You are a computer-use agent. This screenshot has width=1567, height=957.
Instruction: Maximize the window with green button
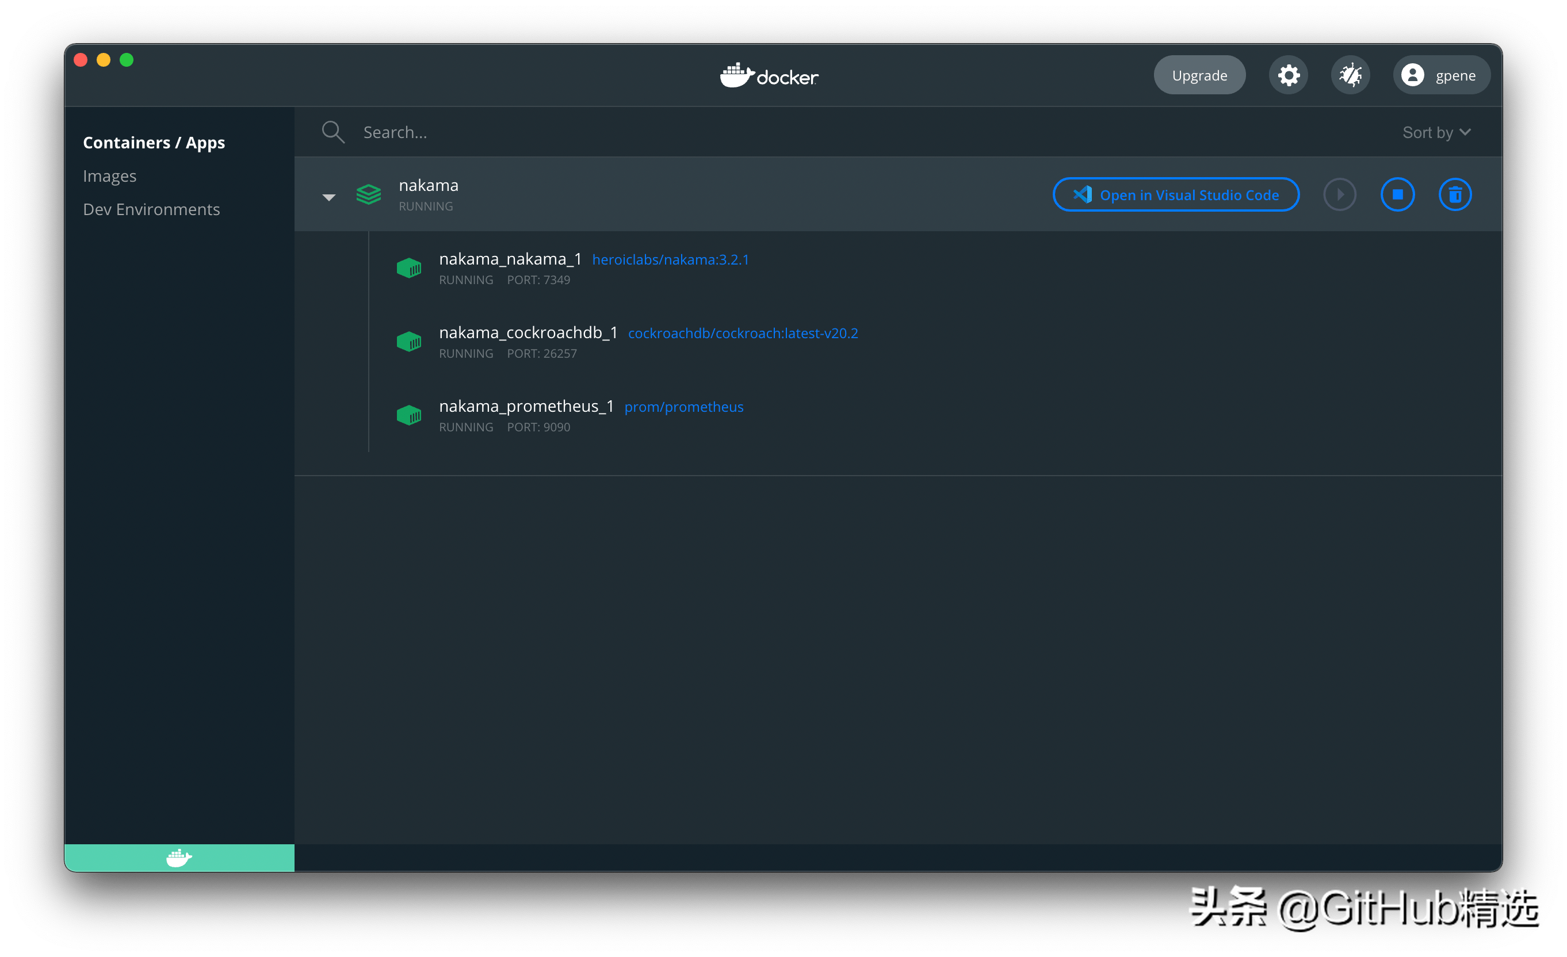(127, 60)
